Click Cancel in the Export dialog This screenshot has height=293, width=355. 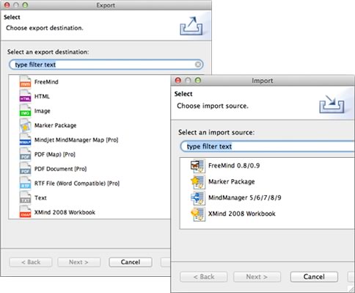(x=131, y=262)
